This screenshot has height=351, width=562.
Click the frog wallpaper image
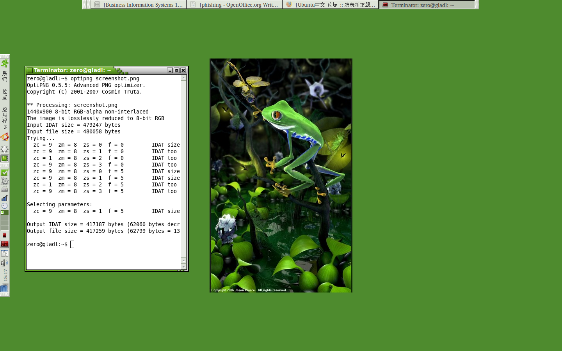pos(281,175)
